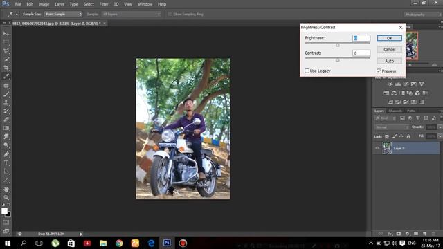Image resolution: width=443 pixels, height=249 pixels.
Task: Click the Contrast slider handle
Action: 338,60
